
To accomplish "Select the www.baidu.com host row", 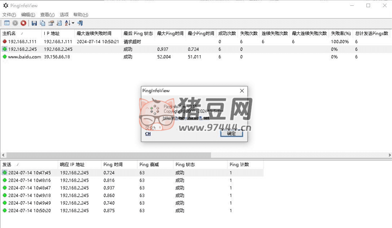I will pyautogui.click(x=24, y=57).
